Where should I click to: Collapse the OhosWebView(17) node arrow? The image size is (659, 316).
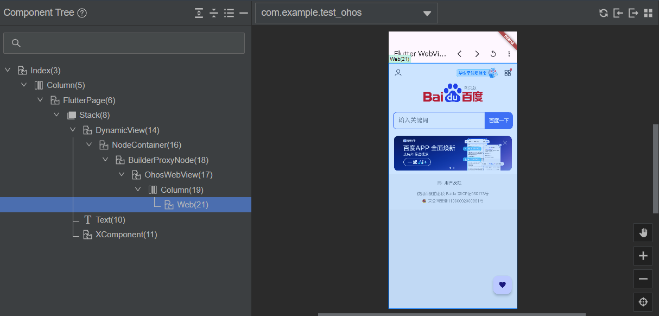point(122,175)
